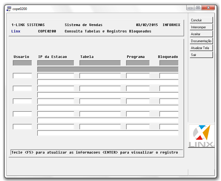Click the 1-LINX SISTEMAS heading
The image size is (221, 181).
(x=28, y=25)
